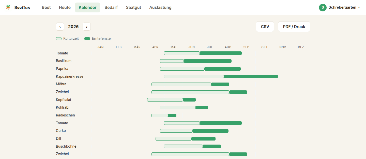
Task: Click the Kopfsalat harvest window bar
Action: coord(189,100)
